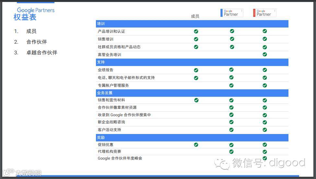Click the 业务发展 section header bar
The height and width of the screenshot is (179, 316).
(192, 93)
